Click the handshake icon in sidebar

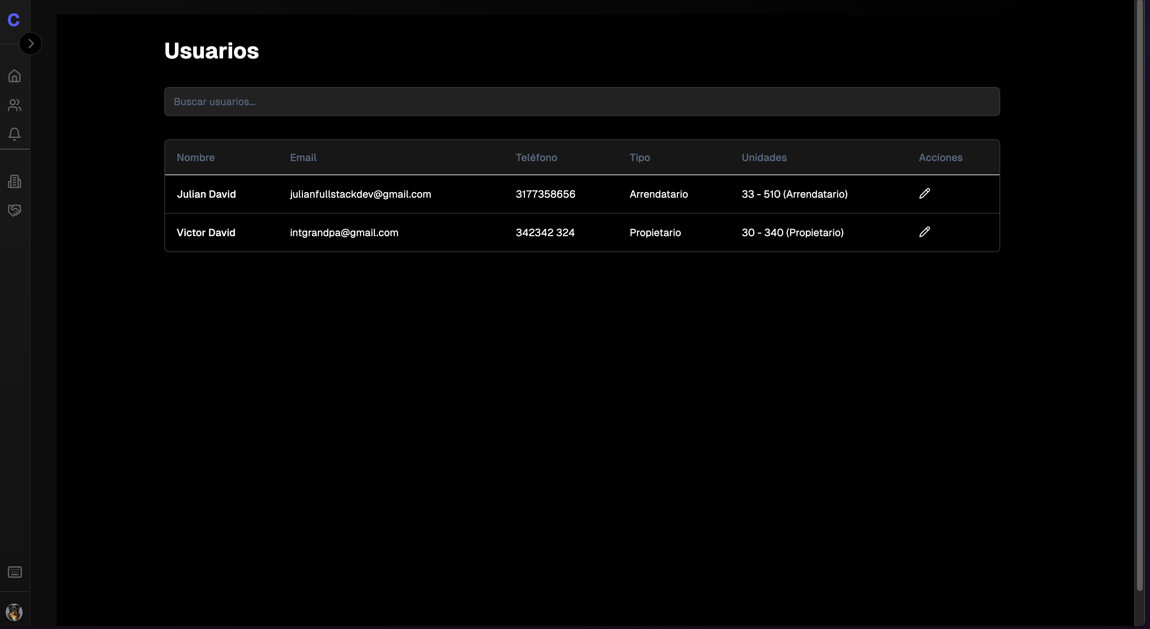pos(15,210)
